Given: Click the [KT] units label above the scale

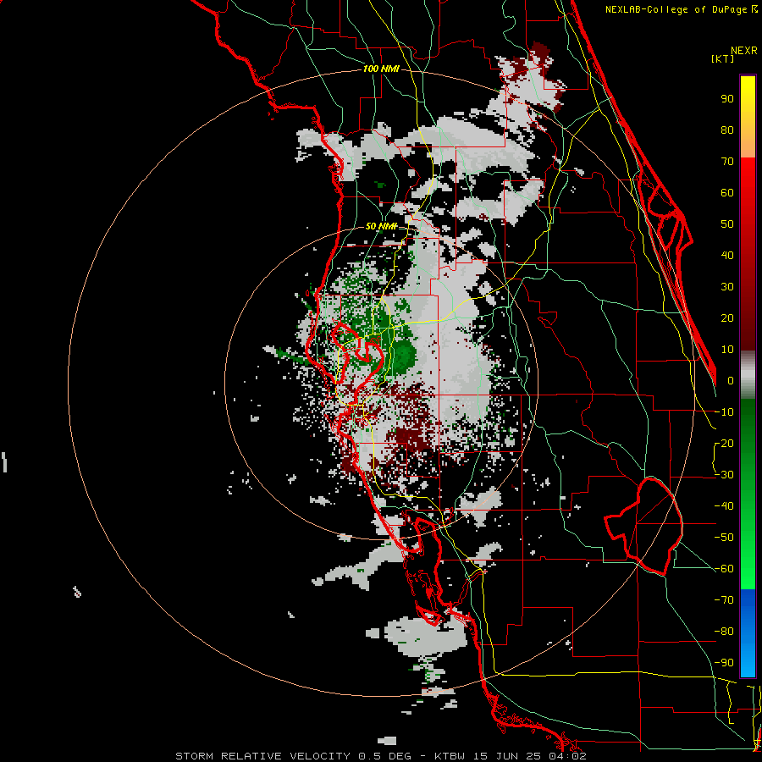Looking at the screenshot, I should (722, 58).
